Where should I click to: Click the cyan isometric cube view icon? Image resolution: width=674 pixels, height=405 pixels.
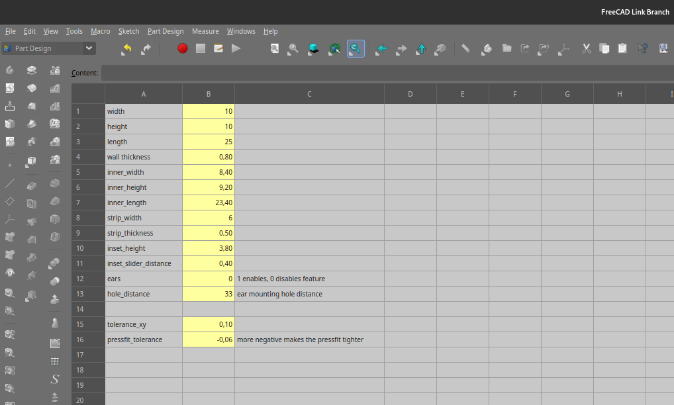[313, 48]
